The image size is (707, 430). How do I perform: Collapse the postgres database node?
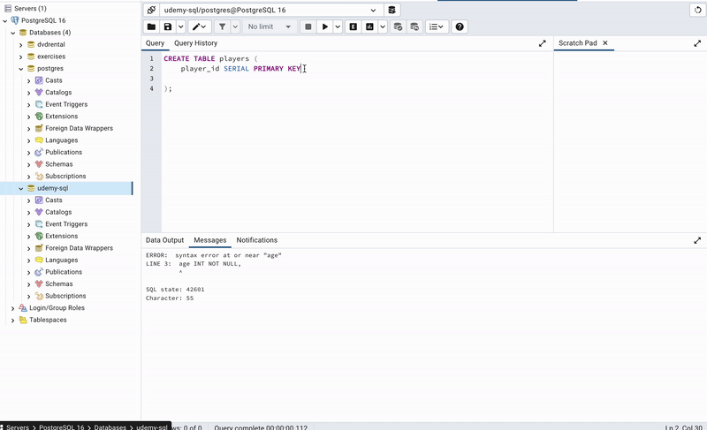coord(20,69)
